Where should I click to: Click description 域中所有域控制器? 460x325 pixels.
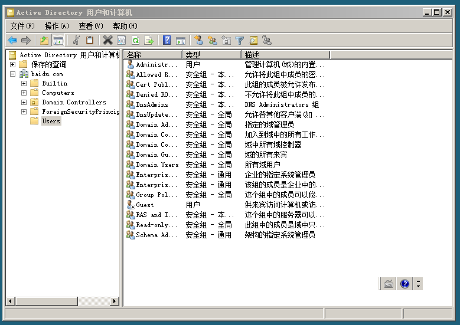[x=273, y=145]
